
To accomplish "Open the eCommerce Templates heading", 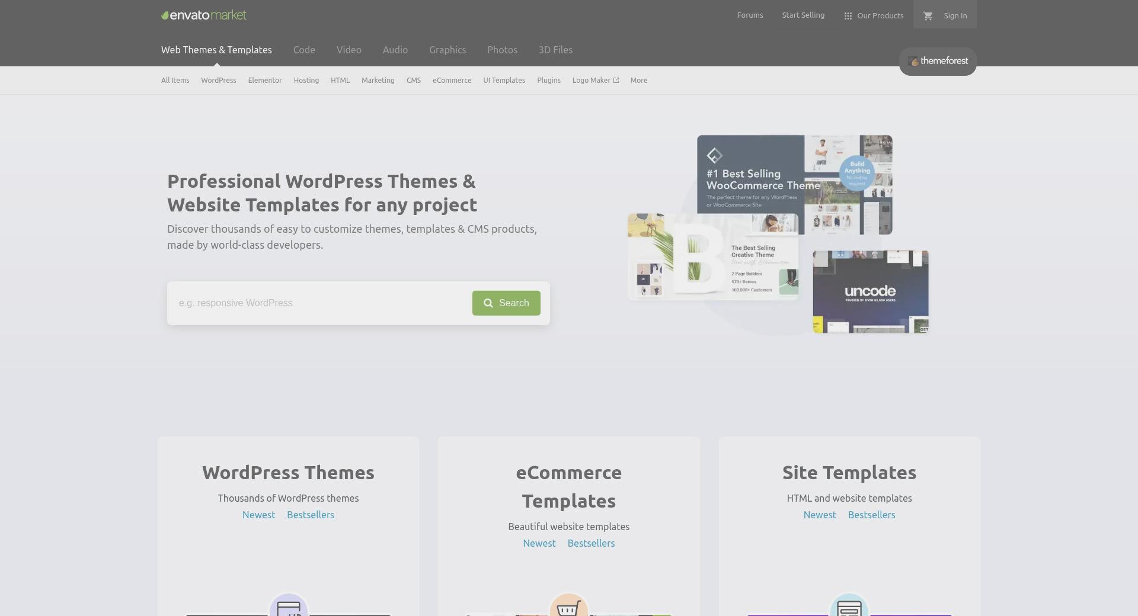I will pyautogui.click(x=569, y=487).
